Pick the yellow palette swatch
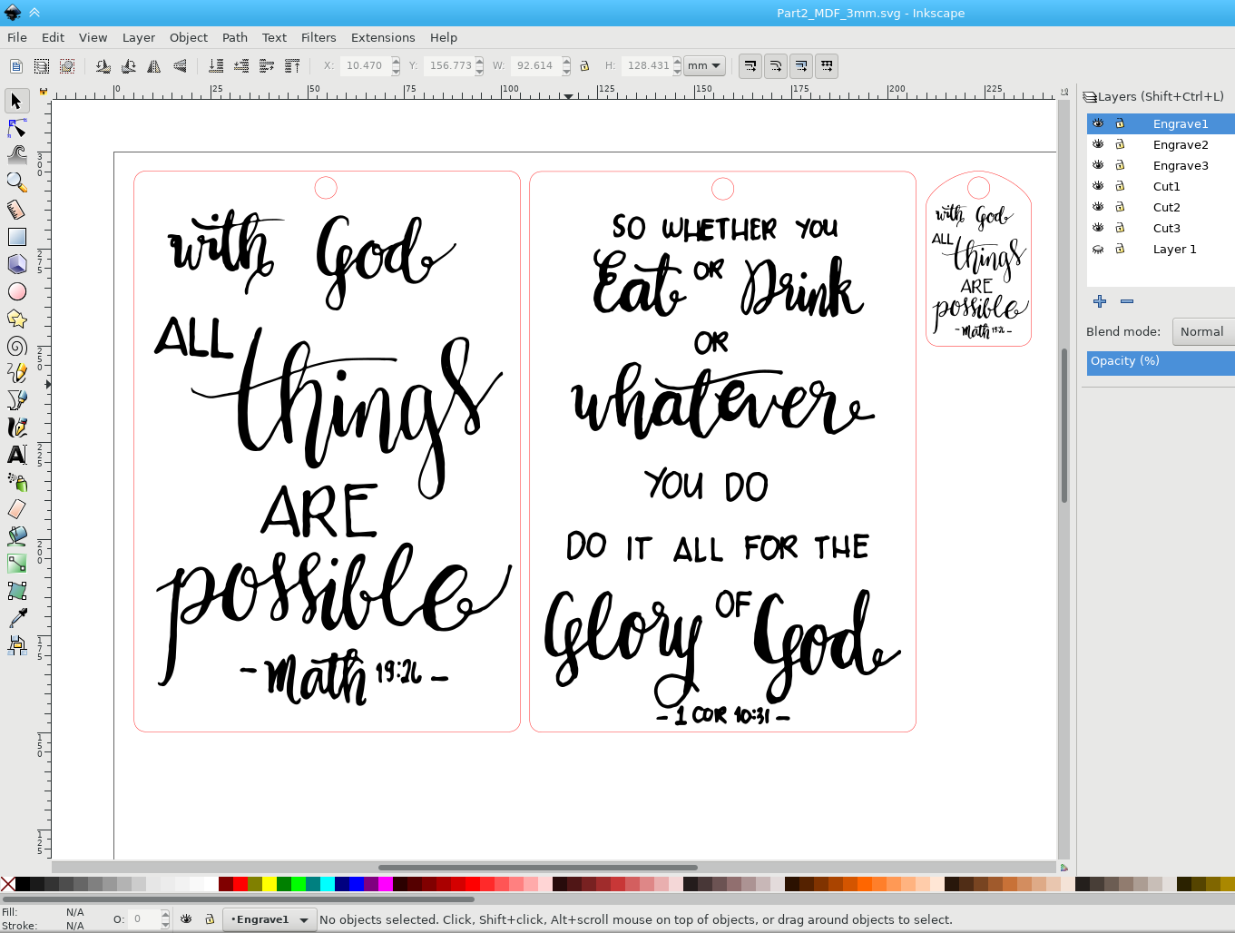Screen dimensions: 1235x933 [x=270, y=884]
